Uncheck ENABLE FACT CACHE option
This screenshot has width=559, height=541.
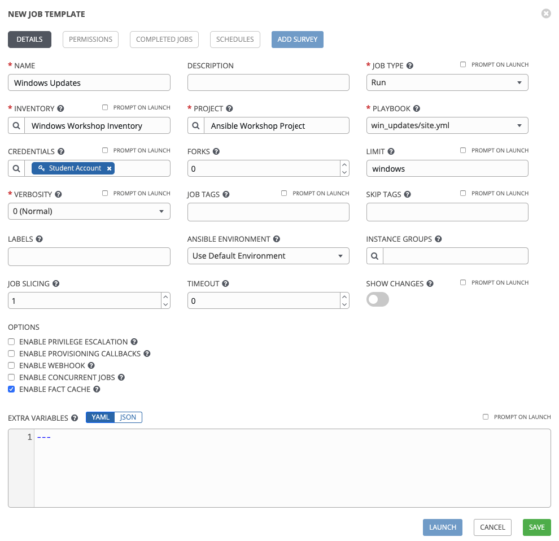pyautogui.click(x=11, y=389)
